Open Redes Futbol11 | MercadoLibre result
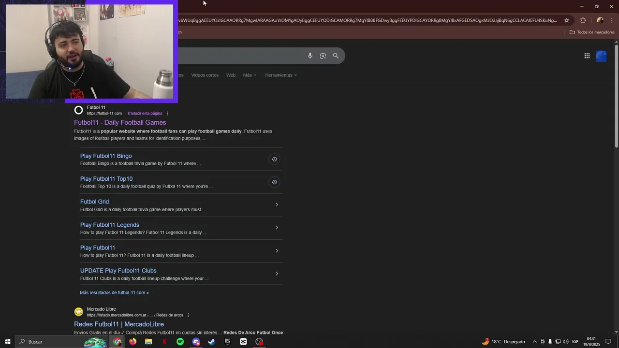Screen dimensions: 619x348 click(119, 324)
